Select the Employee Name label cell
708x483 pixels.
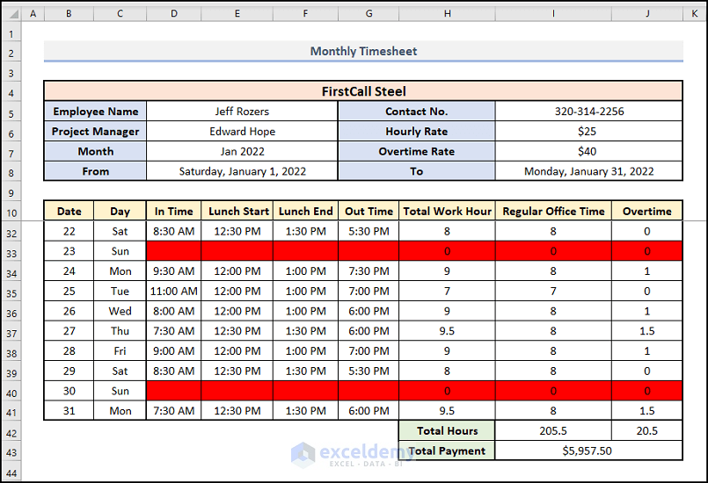click(95, 111)
